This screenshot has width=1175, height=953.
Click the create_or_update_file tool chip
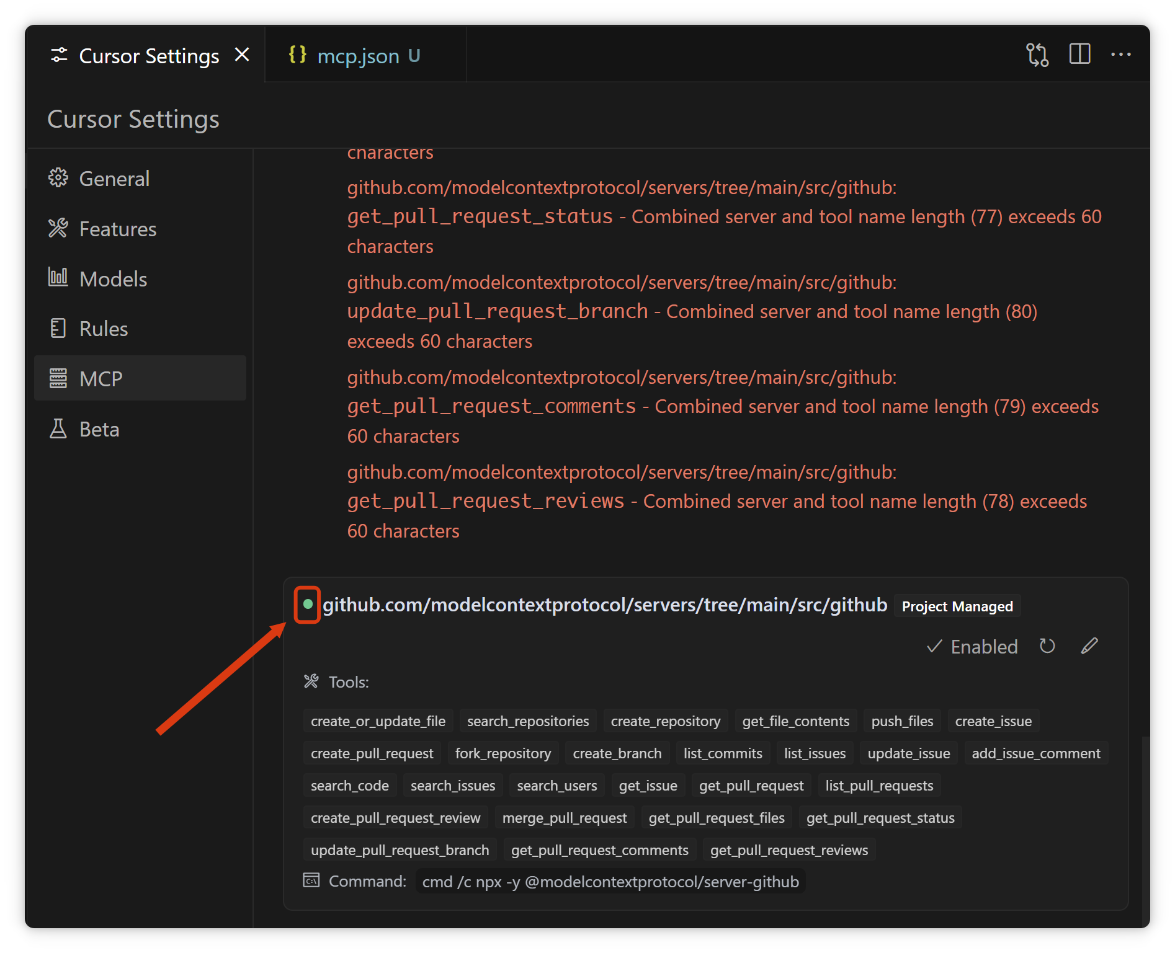click(378, 721)
